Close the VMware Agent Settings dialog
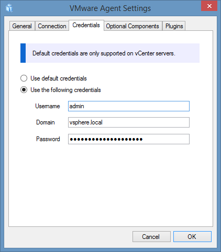221x252 pixels. [209, 6]
